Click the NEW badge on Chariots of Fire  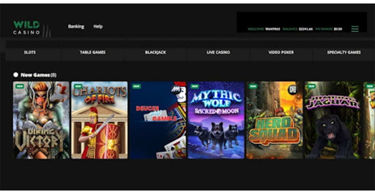[x=78, y=86]
